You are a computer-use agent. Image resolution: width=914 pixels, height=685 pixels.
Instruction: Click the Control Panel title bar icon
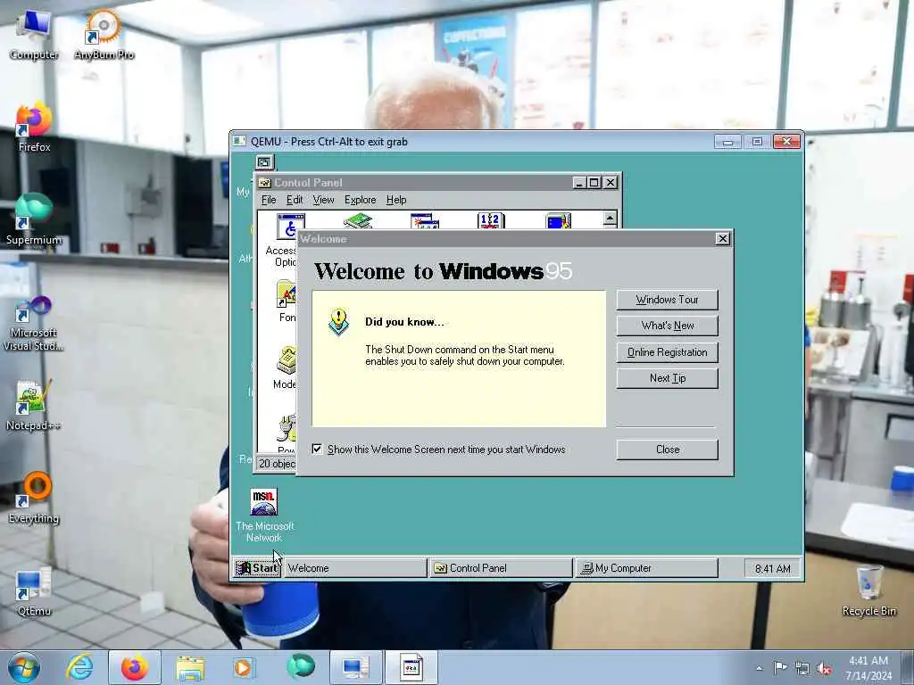(x=264, y=182)
